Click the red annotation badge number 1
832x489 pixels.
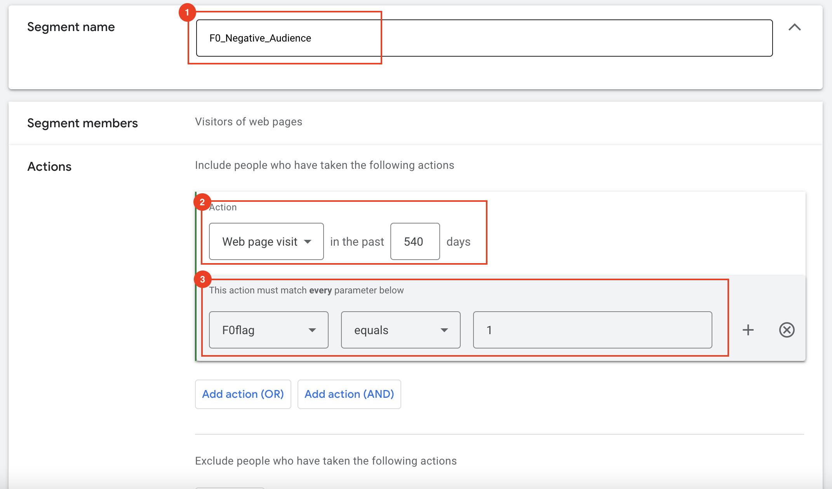click(x=187, y=12)
